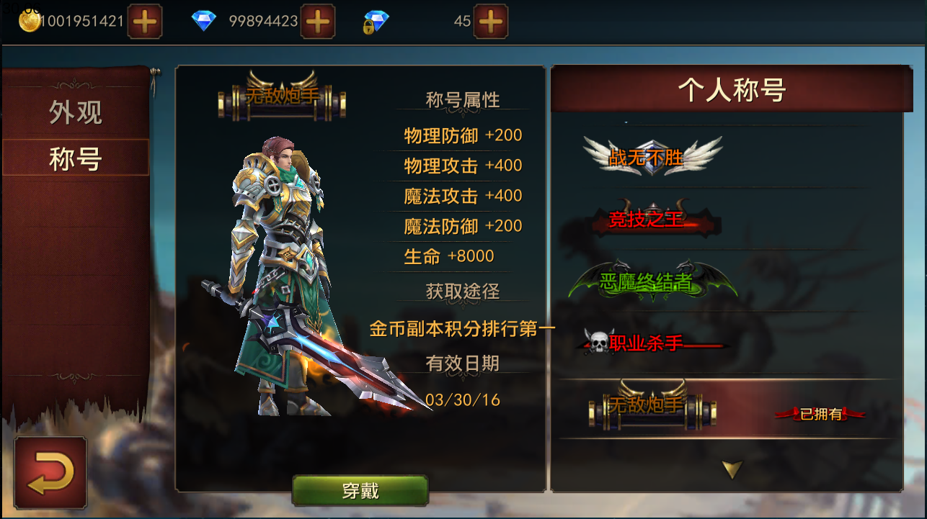Viewport: 927px width, 519px height.
Task: Select the 无敌炮手 title in the list
Action: pyautogui.click(x=652, y=407)
